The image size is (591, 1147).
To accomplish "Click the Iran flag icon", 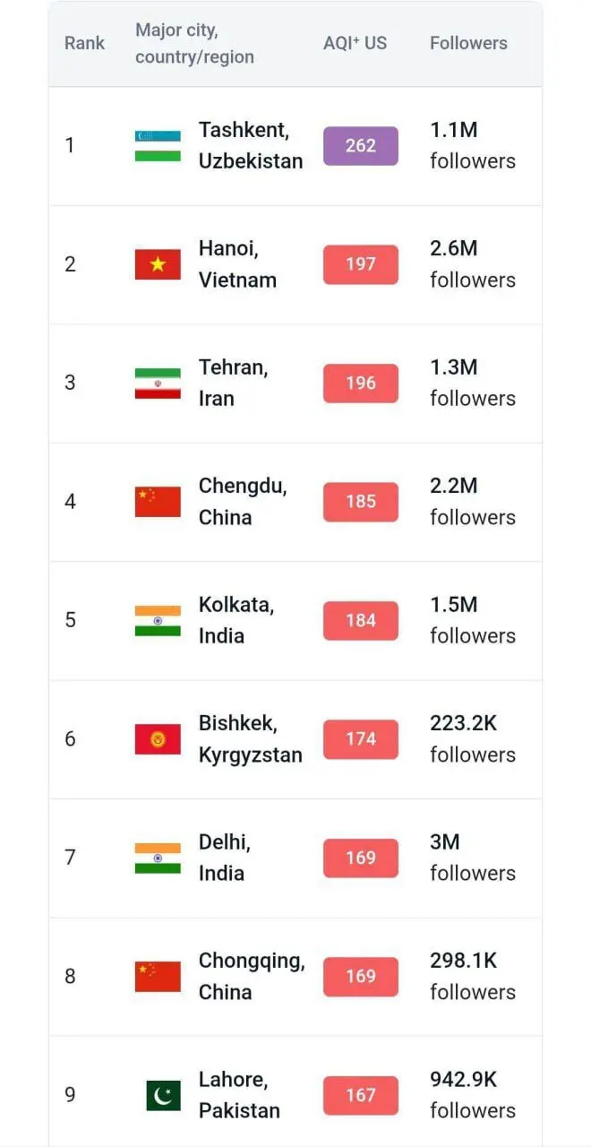I will coord(158,384).
